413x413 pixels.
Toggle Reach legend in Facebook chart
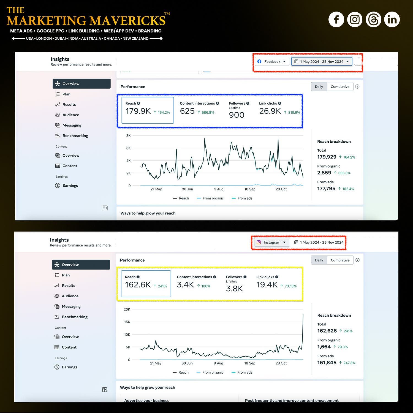pyautogui.click(x=181, y=198)
